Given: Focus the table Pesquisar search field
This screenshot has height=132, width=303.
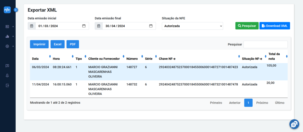Looking at the screenshot, I should (265, 44).
